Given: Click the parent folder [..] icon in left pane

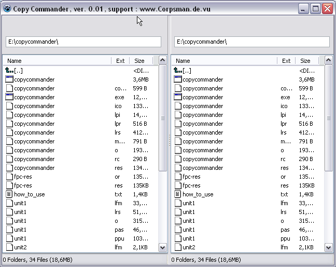Looking at the screenshot, I should pyautogui.click(x=9, y=71).
